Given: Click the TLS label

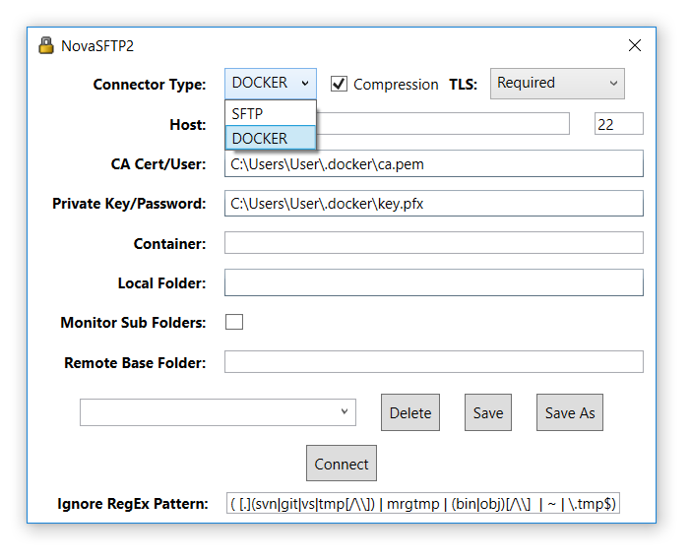Looking at the screenshot, I should coord(463,85).
